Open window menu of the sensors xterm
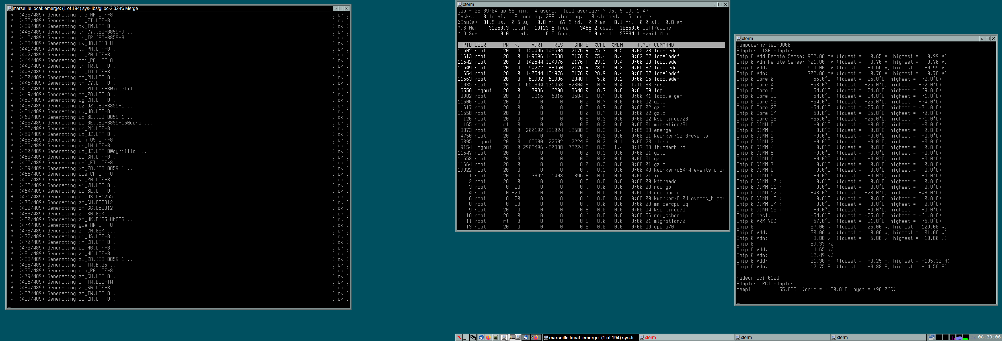 click(x=738, y=38)
